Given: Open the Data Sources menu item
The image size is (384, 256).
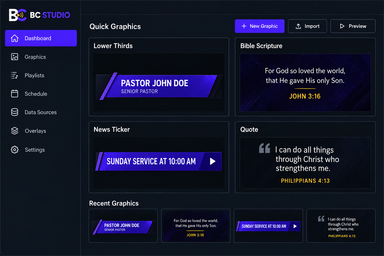Looking at the screenshot, I should pyautogui.click(x=41, y=112).
